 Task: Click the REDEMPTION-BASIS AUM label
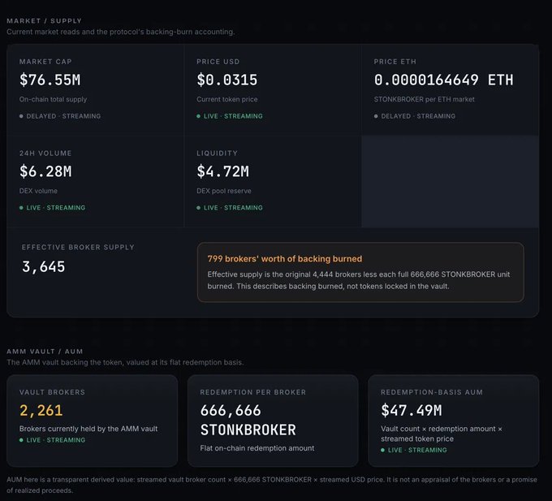[x=432, y=392]
